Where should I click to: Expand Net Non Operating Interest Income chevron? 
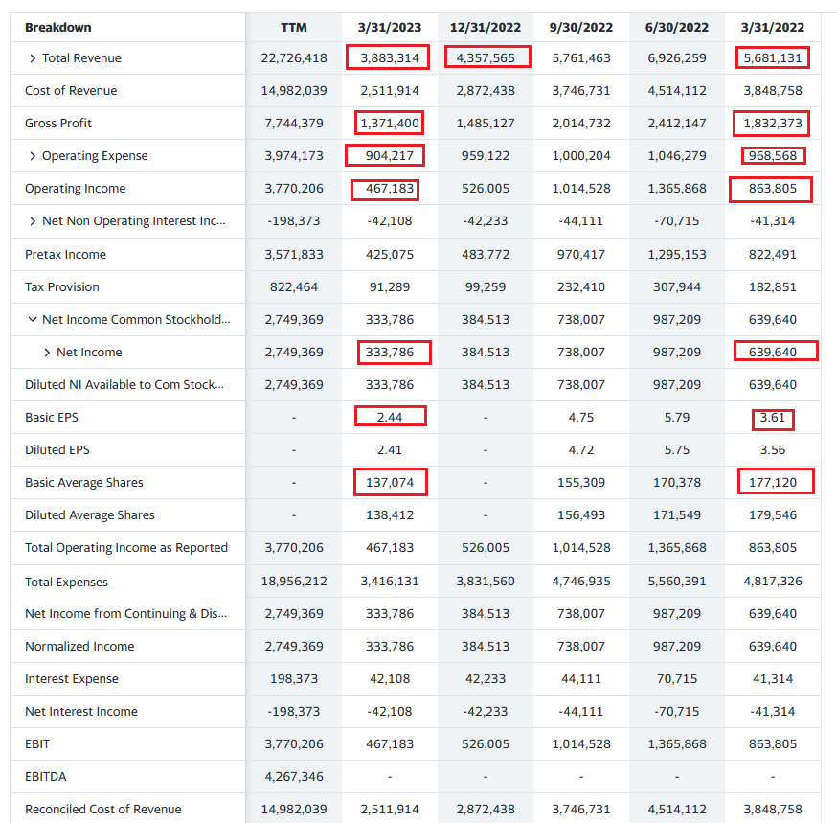pyautogui.click(x=33, y=221)
